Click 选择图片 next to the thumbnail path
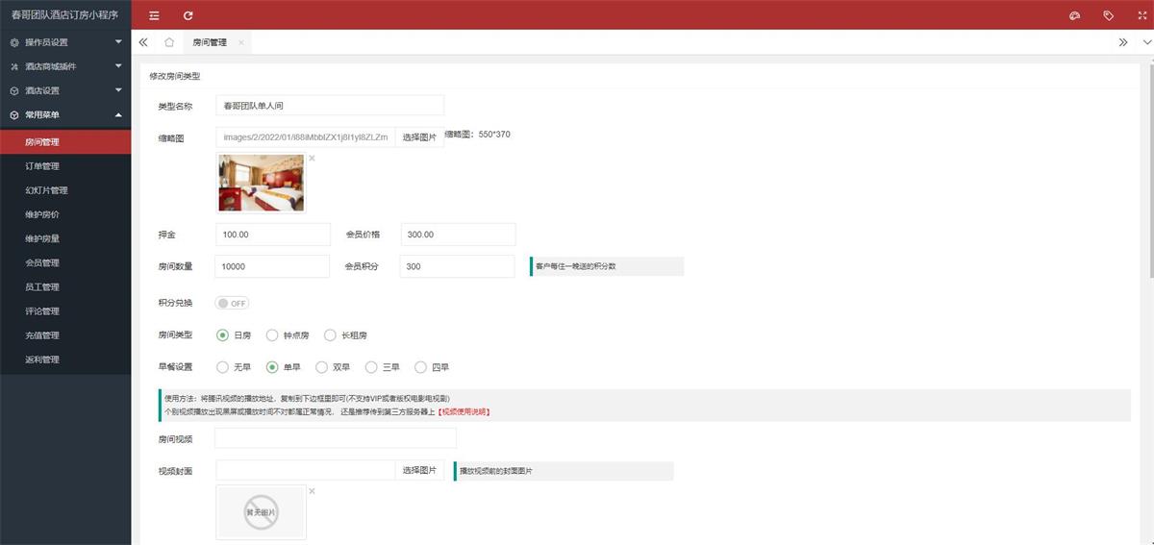Image resolution: width=1154 pixels, height=545 pixels. tap(419, 137)
